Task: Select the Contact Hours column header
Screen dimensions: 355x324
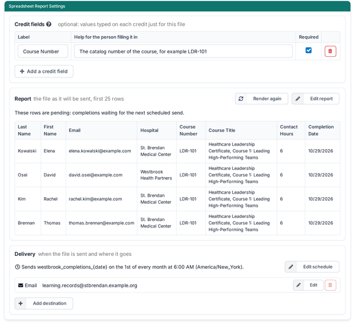Action: pyautogui.click(x=291, y=130)
